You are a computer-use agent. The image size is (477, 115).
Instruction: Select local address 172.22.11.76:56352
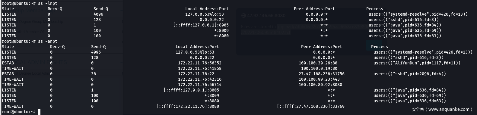coord(200,63)
